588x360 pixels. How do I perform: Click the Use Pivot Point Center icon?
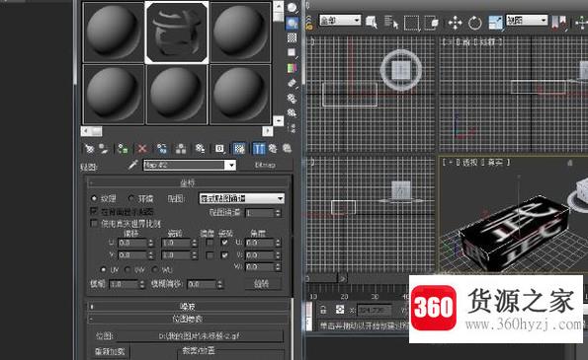point(558,23)
